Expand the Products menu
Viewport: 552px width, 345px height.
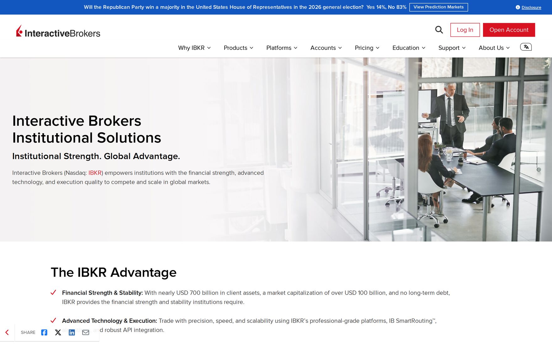click(239, 48)
